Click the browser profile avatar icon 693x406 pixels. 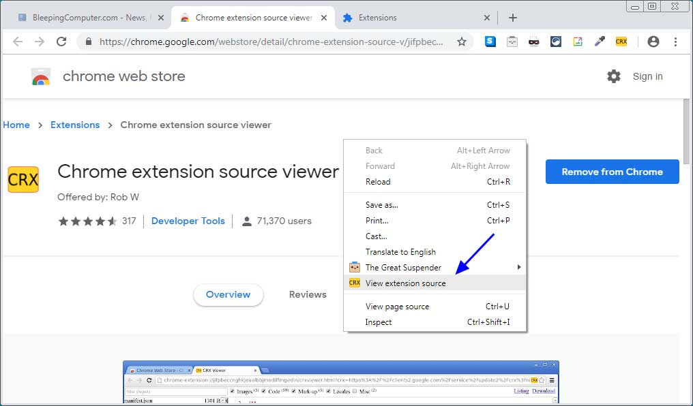(x=653, y=42)
